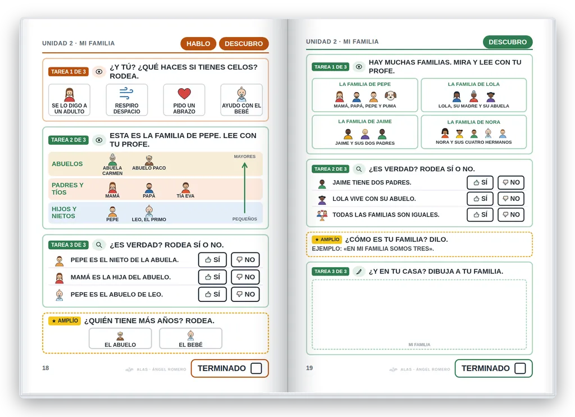
Task: Click the Pepe figure in Hijos y Nietos row
Action: [112, 212]
